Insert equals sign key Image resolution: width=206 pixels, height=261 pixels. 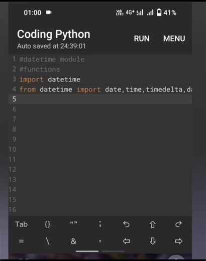21,241
